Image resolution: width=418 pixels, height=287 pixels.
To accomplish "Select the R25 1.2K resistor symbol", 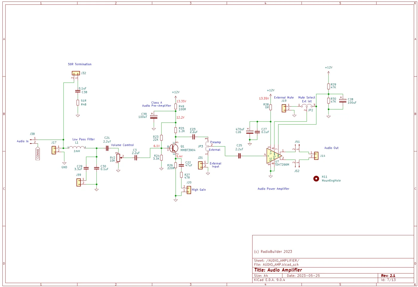I will tap(176, 130).
